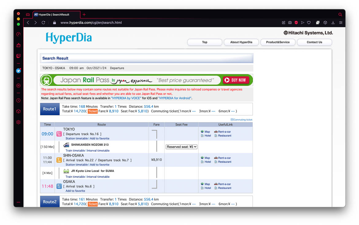Viewport: 359px width, 225px height.
Task: Click BUY NOW on Rail Pass banner
Action: pyautogui.click(x=236, y=80)
